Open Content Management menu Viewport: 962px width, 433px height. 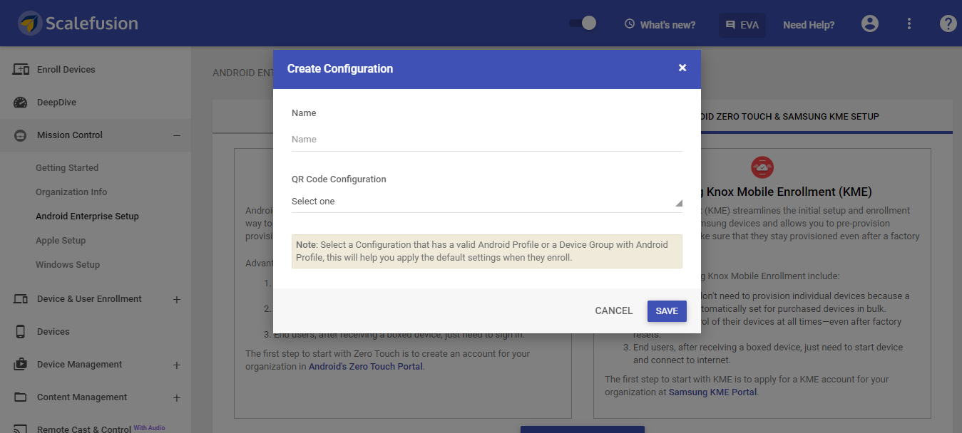click(82, 397)
